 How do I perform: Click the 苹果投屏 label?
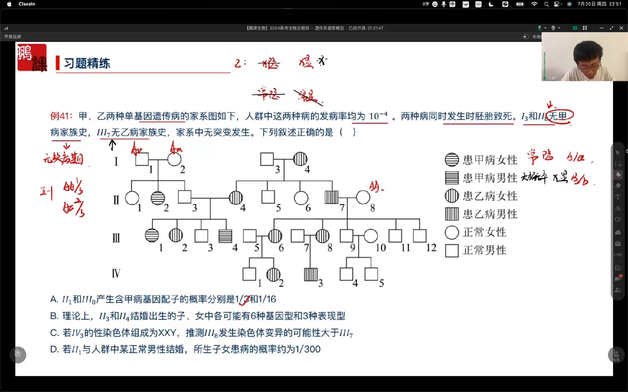[13, 37]
